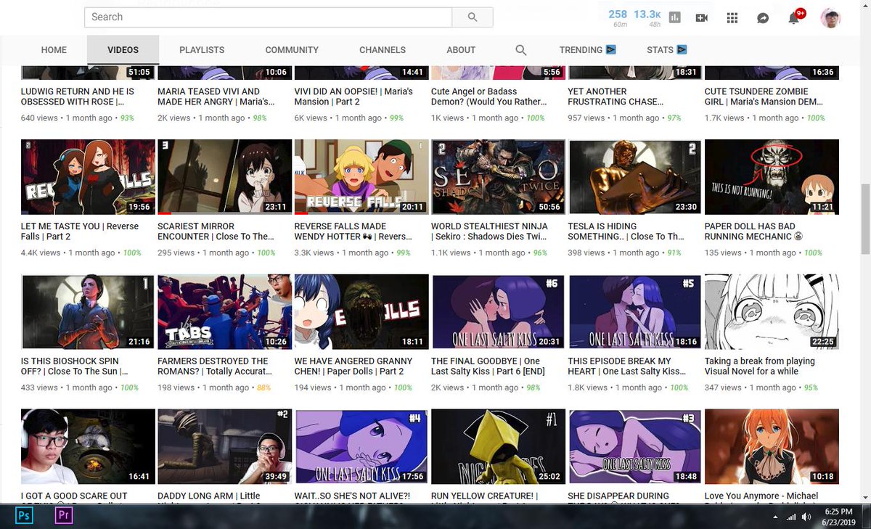Open LUDWIG RETURN video title link
This screenshot has width=871, height=529.
click(x=78, y=97)
